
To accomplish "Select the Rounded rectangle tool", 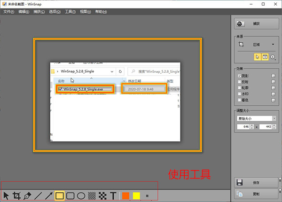I will point(70,196).
